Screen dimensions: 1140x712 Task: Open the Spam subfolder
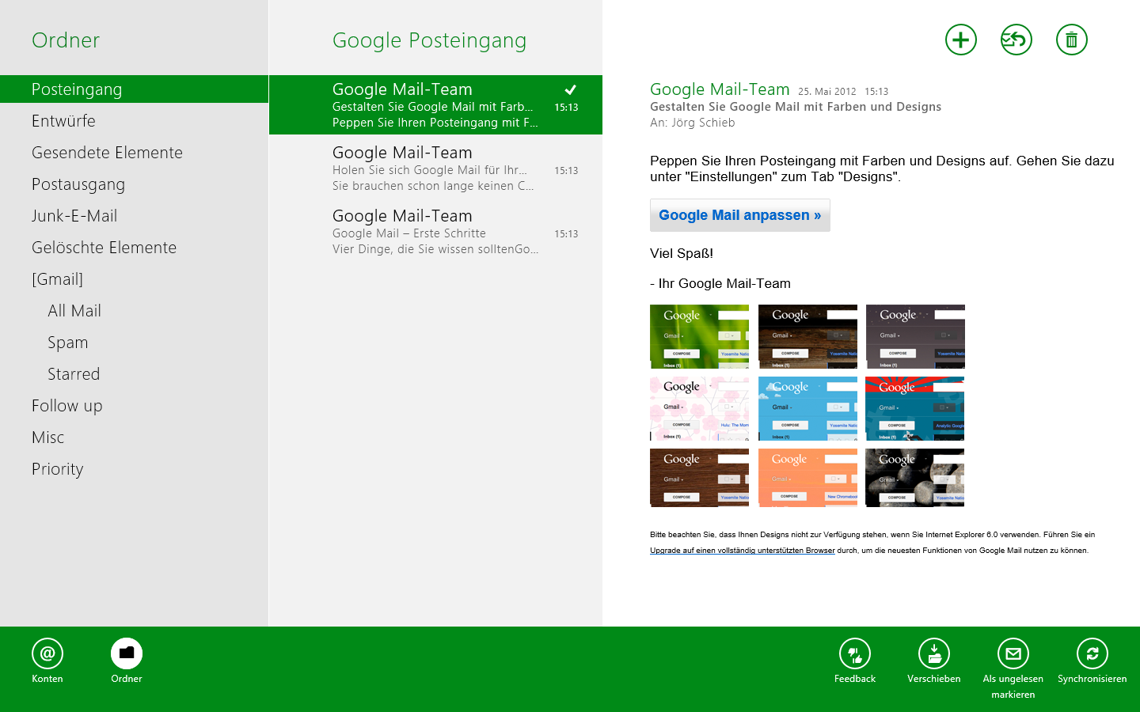click(x=135, y=343)
